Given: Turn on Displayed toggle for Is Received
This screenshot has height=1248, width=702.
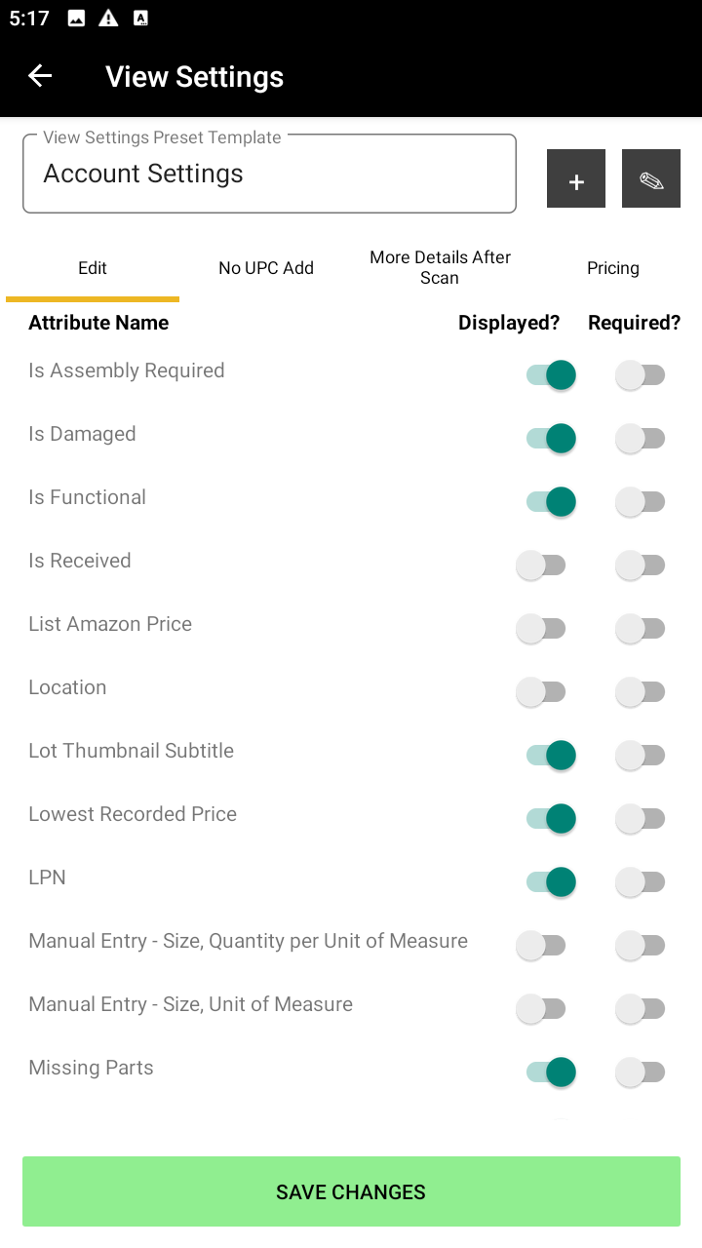Looking at the screenshot, I should [x=541, y=565].
